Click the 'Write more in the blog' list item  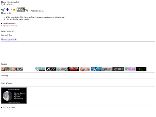36,17
